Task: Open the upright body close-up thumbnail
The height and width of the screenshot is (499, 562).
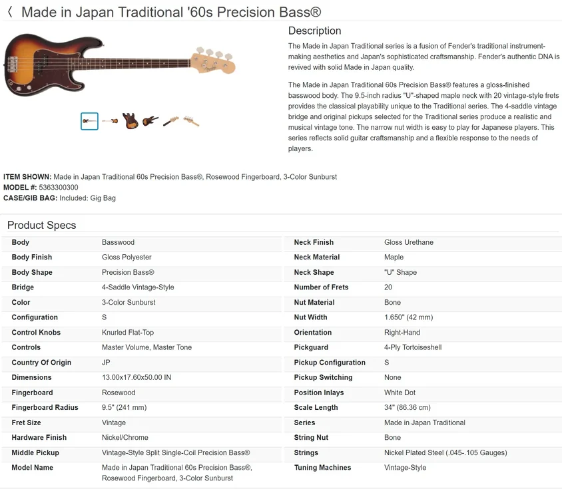Action: (130, 120)
